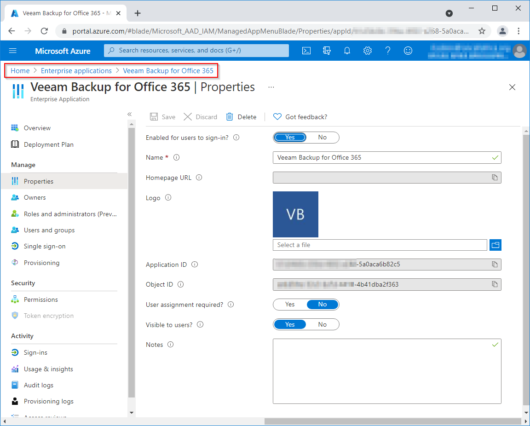The height and width of the screenshot is (426, 530).
Task: Set Enabled for users to sign-in to No
Action: click(322, 137)
